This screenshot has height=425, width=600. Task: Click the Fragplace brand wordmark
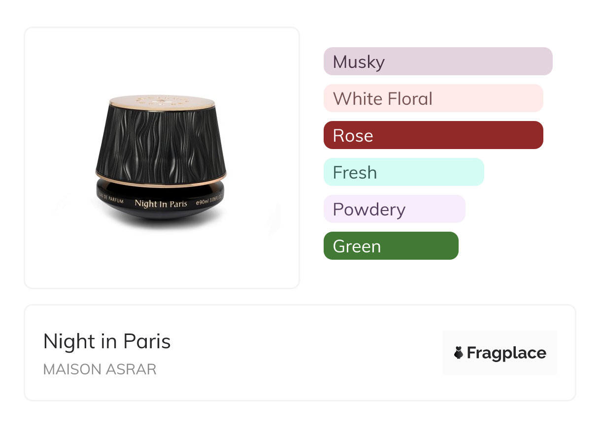(x=506, y=353)
